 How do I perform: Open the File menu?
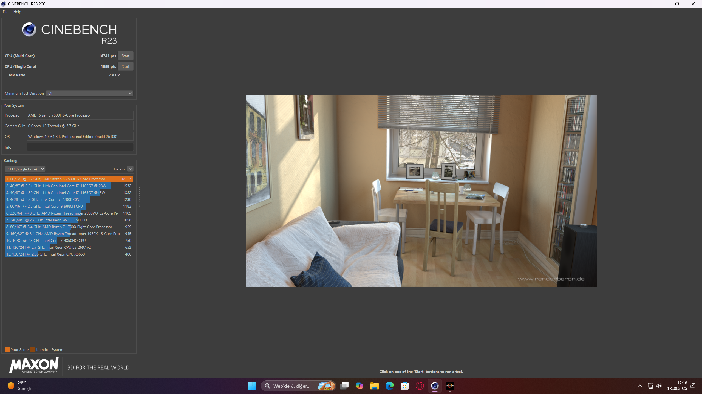[5, 12]
